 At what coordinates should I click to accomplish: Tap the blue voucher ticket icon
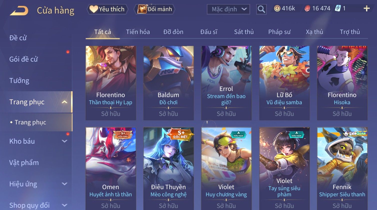tap(338, 8)
